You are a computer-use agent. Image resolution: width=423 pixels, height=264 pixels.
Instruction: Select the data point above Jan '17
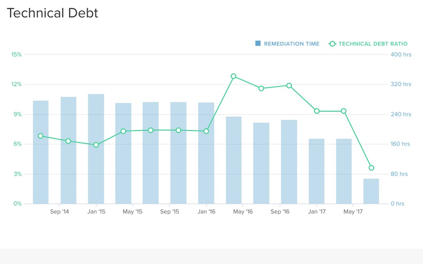[x=316, y=111]
